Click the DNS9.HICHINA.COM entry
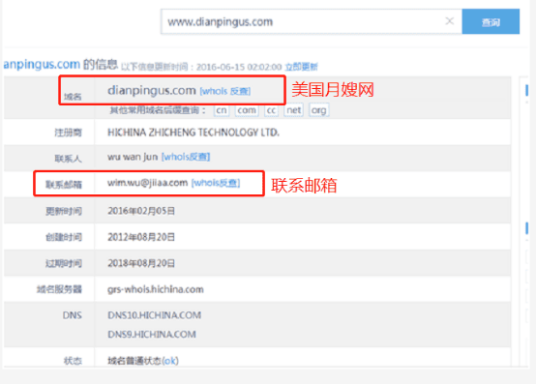Viewport: 536px width, 385px height. pos(152,334)
